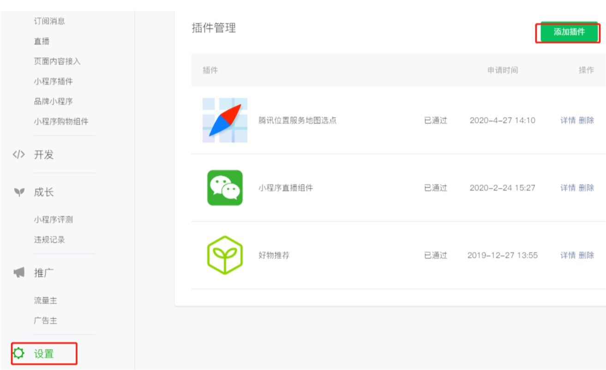Click the 推广 megaphone icon
Image resolution: width=606 pixels, height=370 pixels.
(18, 273)
